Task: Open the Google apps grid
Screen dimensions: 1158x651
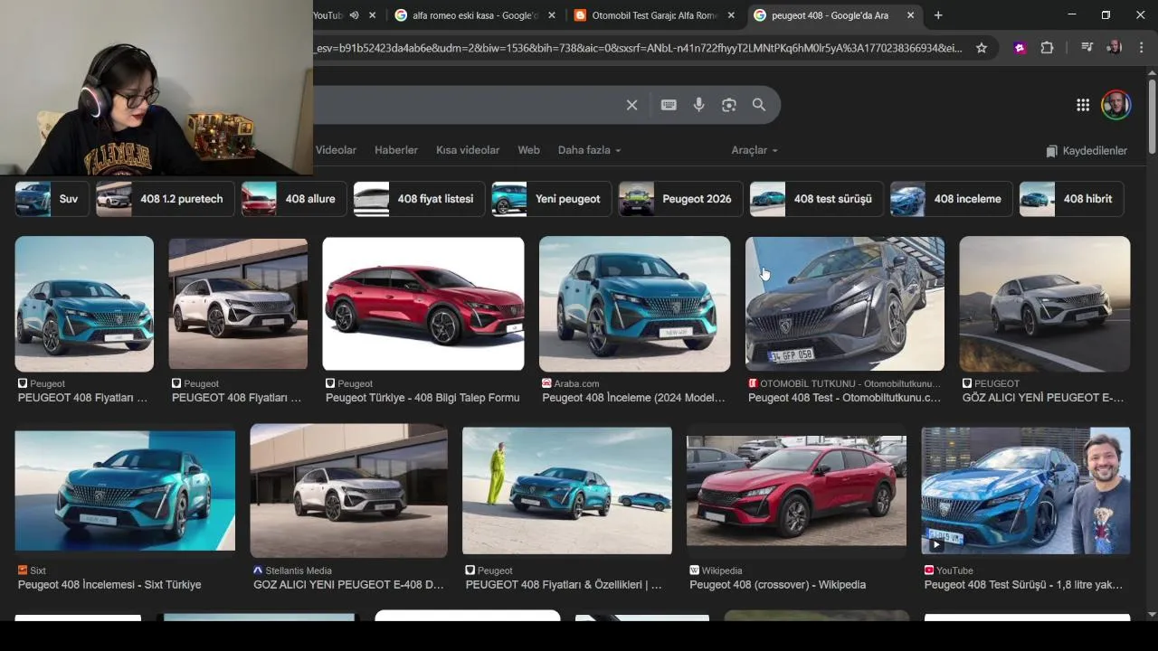Action: (x=1083, y=105)
